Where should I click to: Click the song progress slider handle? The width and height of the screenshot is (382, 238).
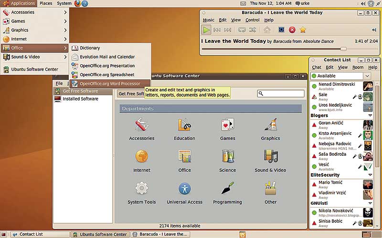(343, 49)
